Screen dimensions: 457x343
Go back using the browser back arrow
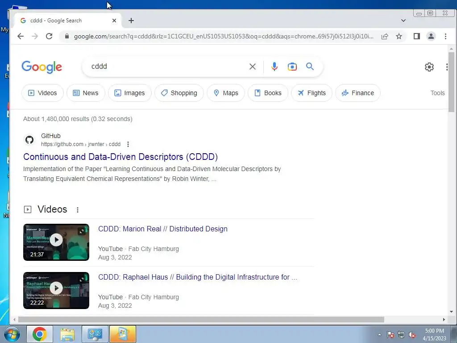point(21,36)
